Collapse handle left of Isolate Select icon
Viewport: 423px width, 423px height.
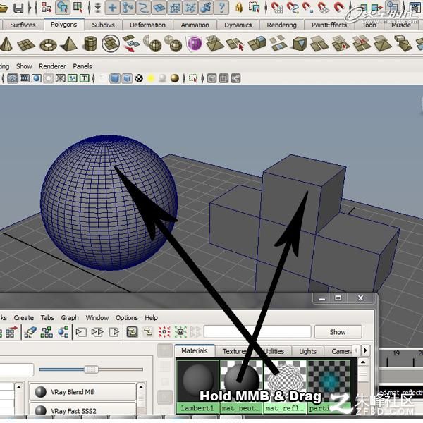click(x=184, y=78)
